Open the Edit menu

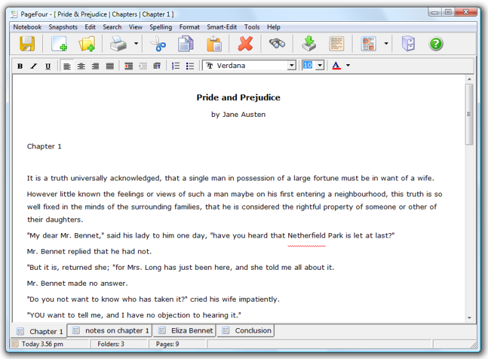coord(91,27)
